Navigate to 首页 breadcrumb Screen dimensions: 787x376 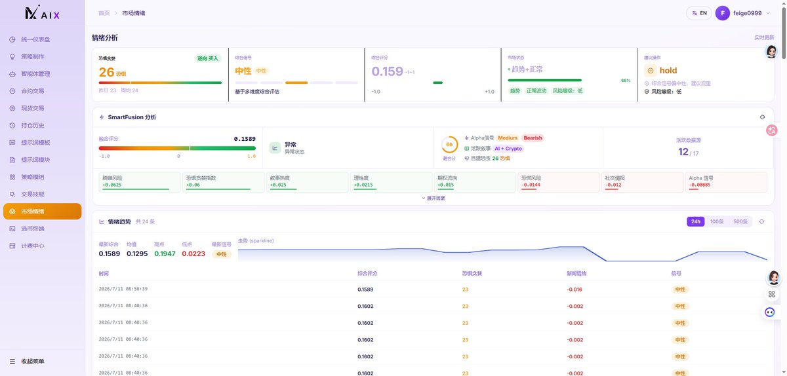click(104, 13)
